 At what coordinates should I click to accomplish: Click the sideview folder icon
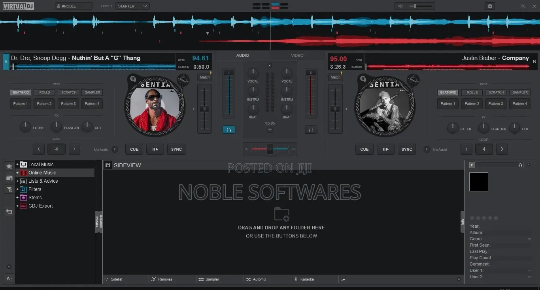coord(108,165)
